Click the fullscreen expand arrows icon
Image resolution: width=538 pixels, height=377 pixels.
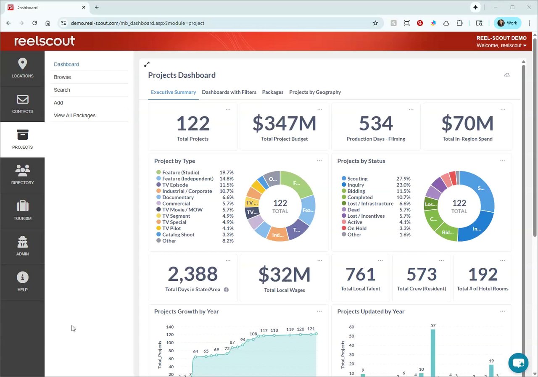point(147,64)
